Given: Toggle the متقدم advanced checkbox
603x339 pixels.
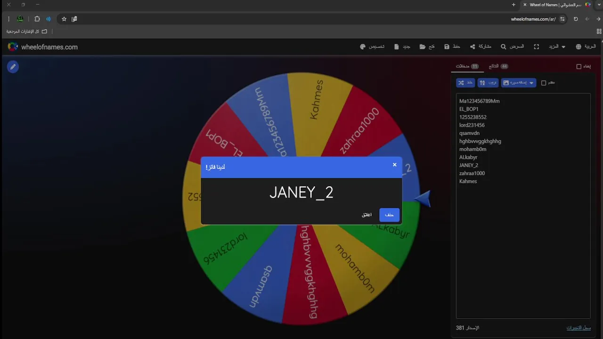Looking at the screenshot, I should [x=544, y=83].
